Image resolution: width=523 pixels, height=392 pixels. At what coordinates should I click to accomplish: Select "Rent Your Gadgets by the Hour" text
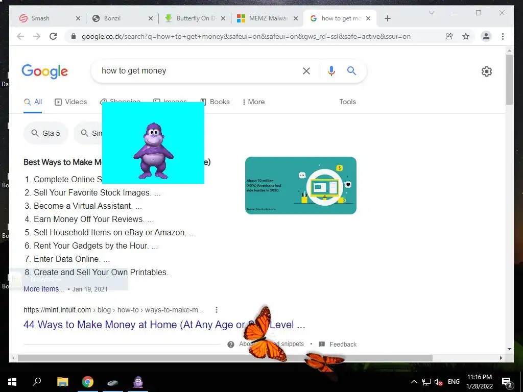[x=90, y=246]
